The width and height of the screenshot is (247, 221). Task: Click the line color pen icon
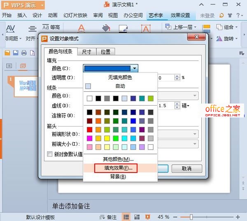tap(123, 28)
